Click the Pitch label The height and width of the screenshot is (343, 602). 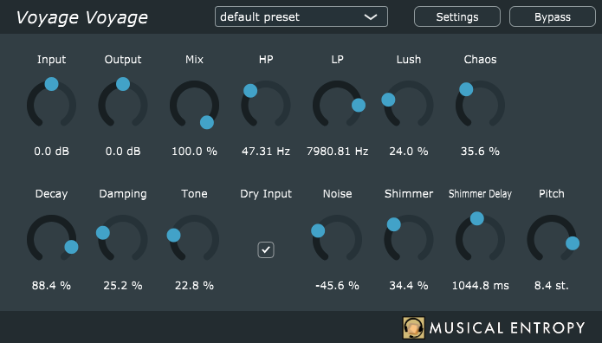coord(551,193)
